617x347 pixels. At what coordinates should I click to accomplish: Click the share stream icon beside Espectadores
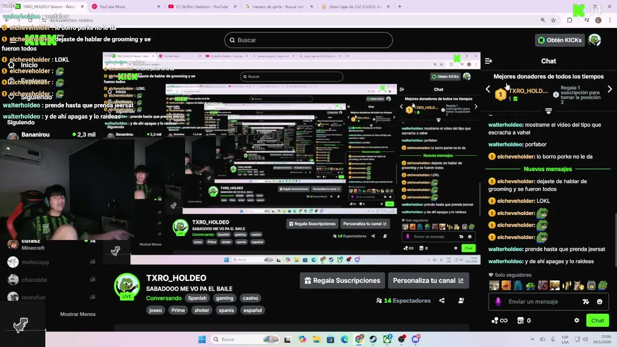pos(442,301)
